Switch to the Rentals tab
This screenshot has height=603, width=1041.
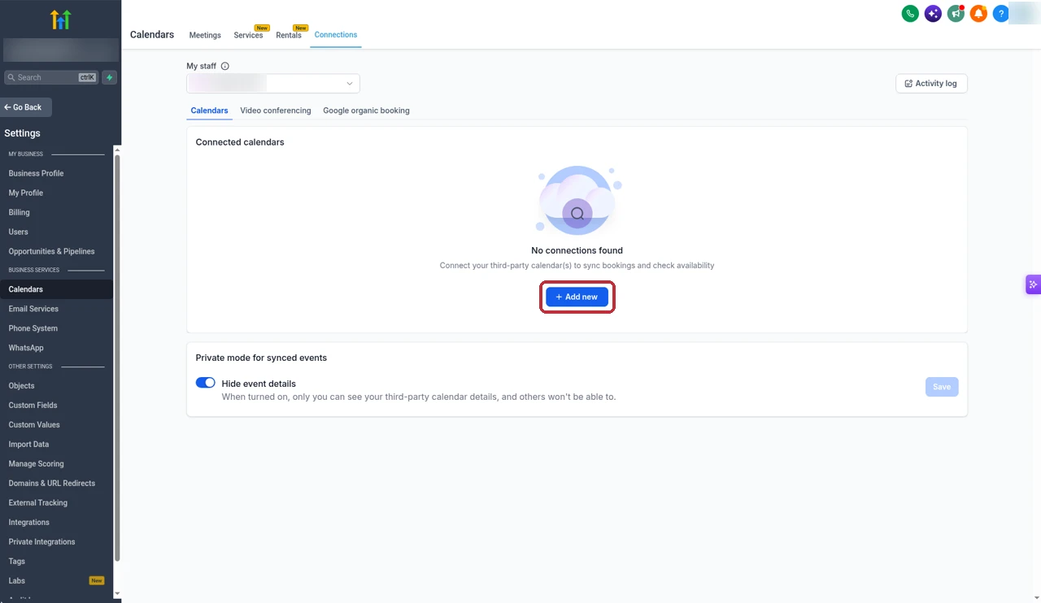289,35
